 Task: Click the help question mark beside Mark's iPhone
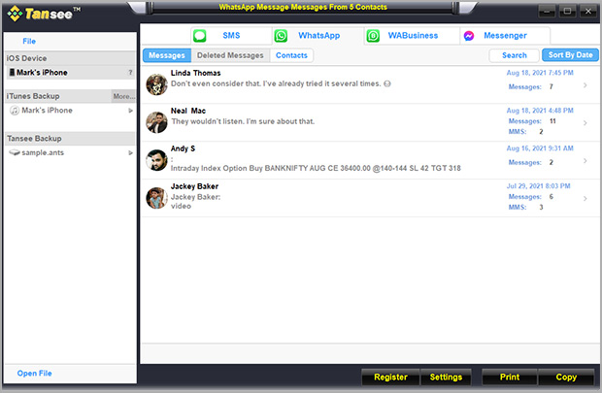tap(130, 73)
